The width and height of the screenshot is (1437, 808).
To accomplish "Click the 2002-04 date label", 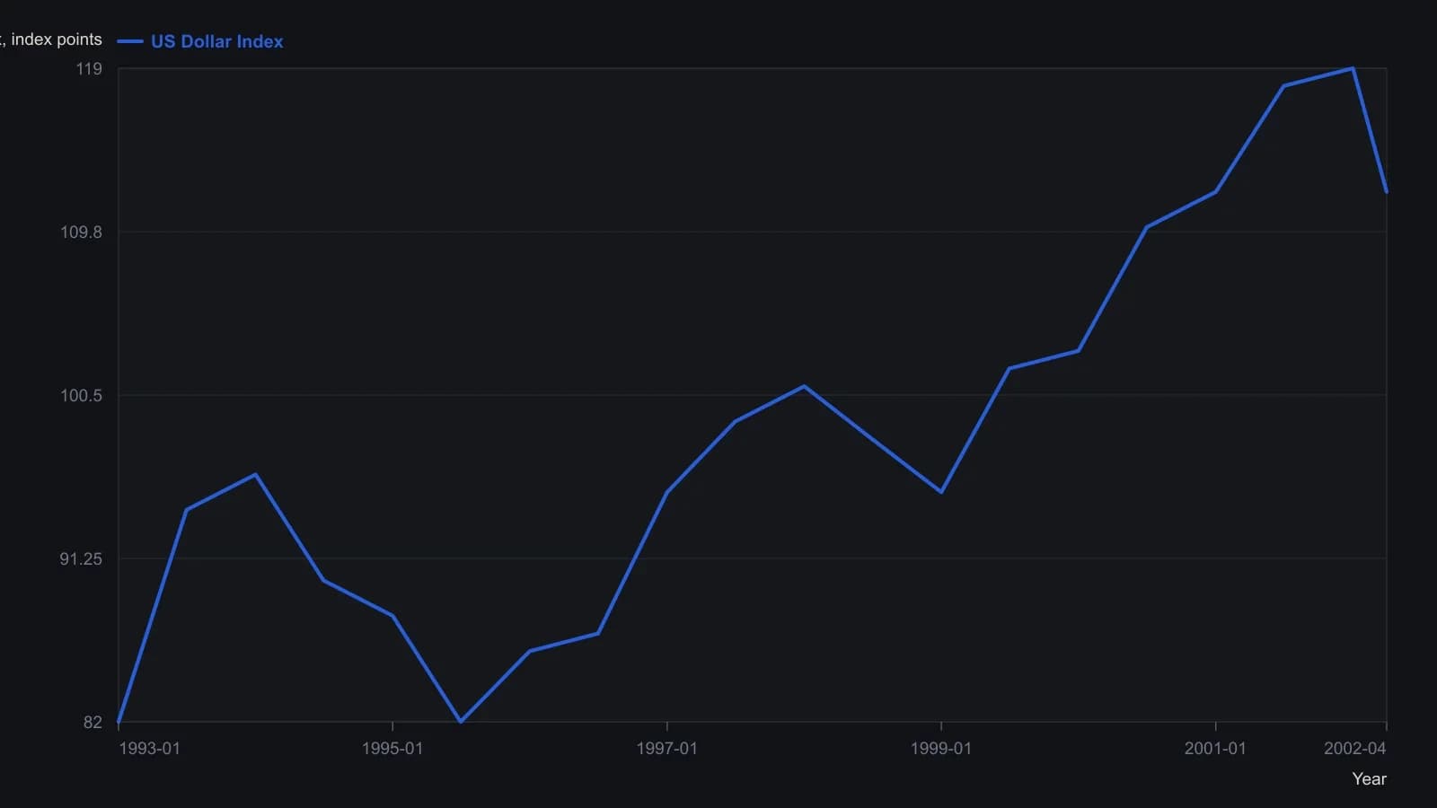I will (1355, 749).
